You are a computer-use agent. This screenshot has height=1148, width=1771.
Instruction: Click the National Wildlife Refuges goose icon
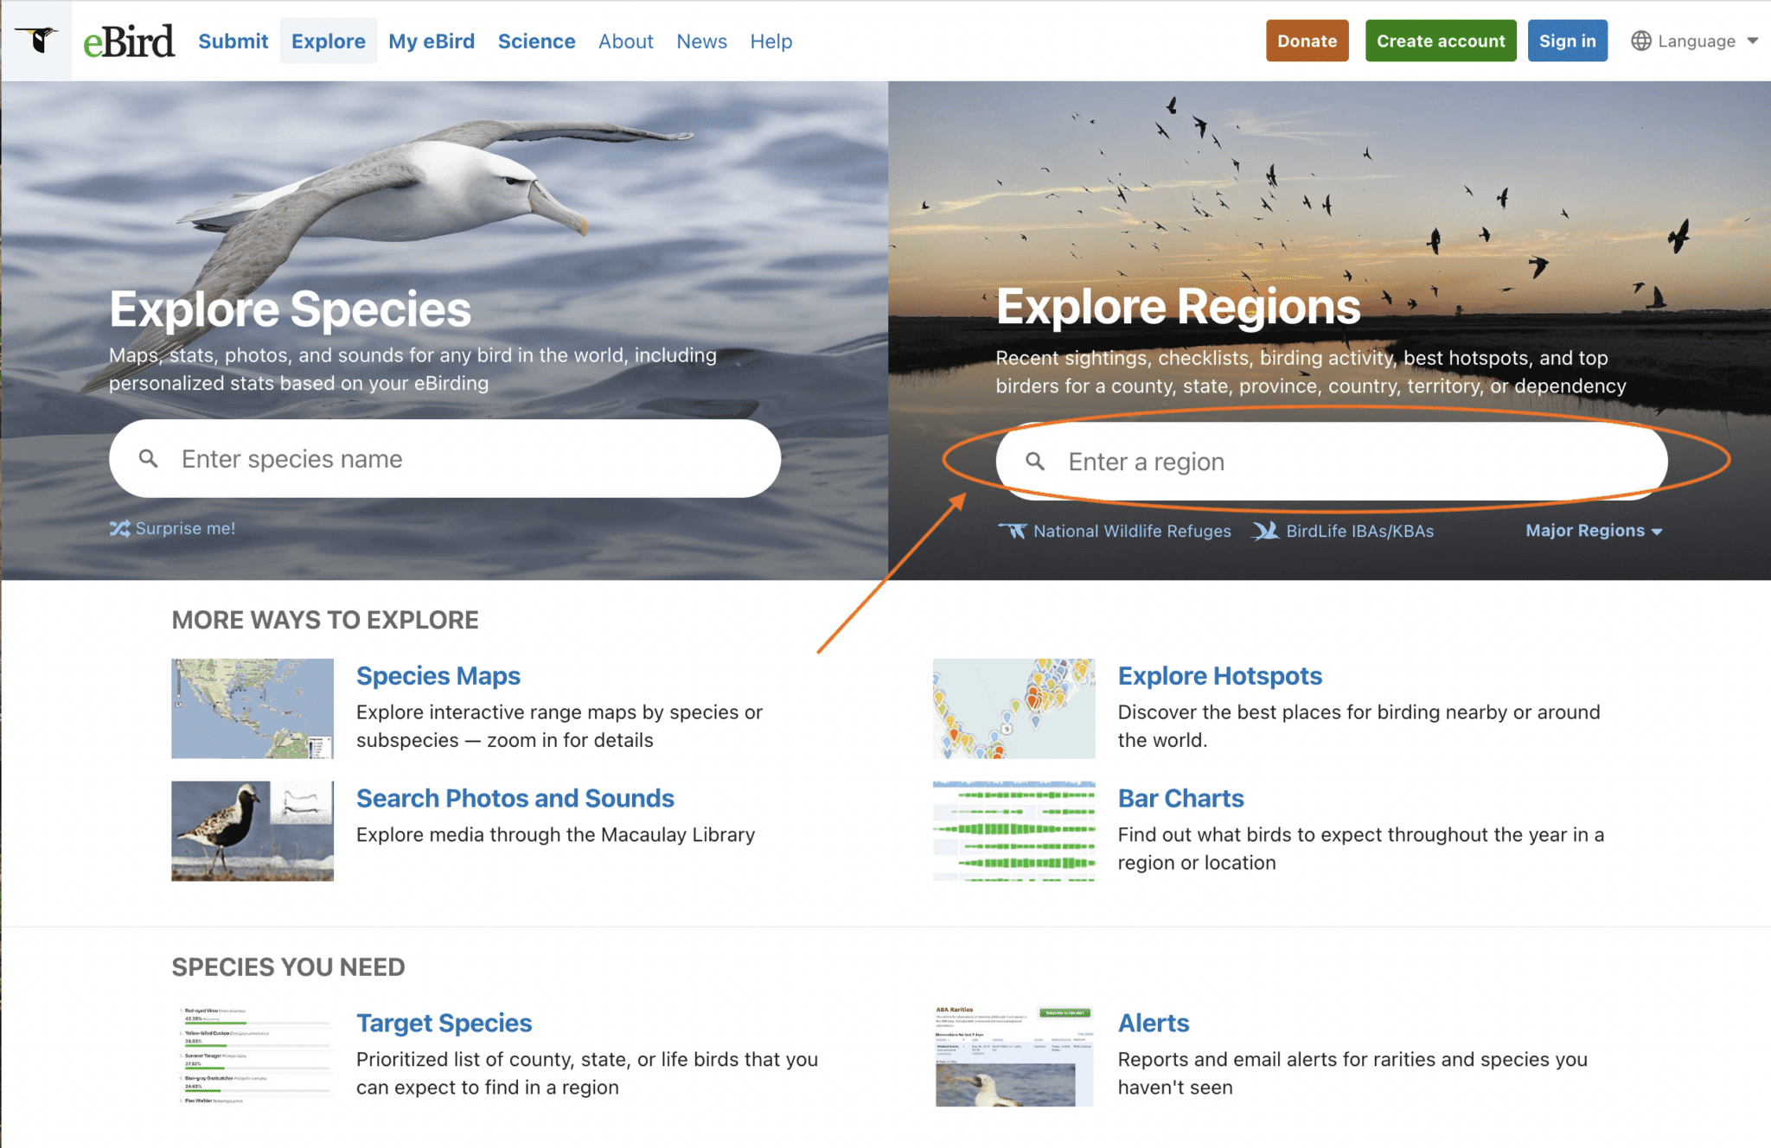[x=1013, y=531]
